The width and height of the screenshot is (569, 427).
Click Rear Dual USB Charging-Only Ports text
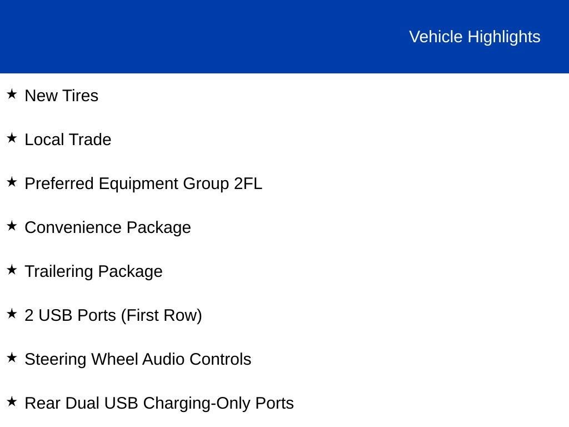click(x=159, y=403)
